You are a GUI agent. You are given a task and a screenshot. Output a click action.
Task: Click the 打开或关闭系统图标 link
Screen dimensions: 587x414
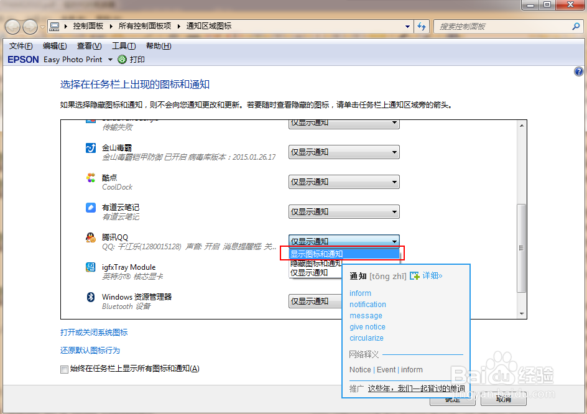coord(92,333)
